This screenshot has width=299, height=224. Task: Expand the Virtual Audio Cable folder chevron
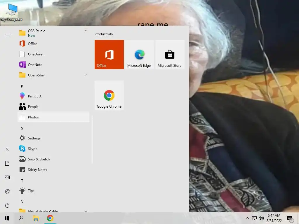[86, 211]
